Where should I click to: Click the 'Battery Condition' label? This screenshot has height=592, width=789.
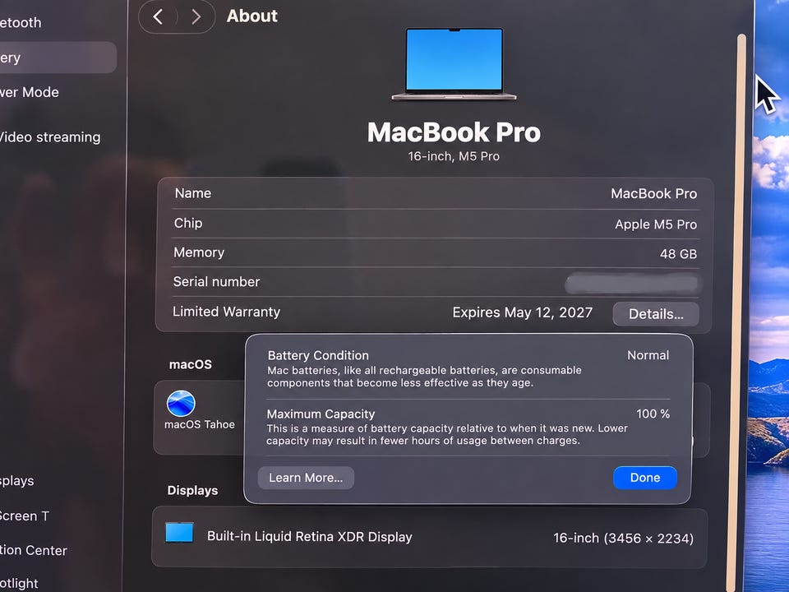[x=318, y=355]
